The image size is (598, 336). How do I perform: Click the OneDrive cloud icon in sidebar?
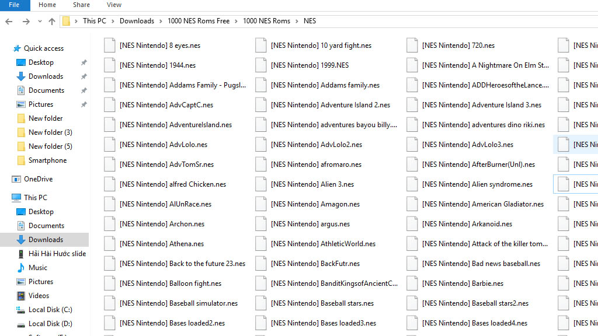click(17, 179)
